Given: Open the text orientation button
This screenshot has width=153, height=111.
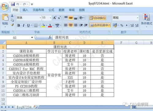Looking at the screenshot, I should click(82, 18).
